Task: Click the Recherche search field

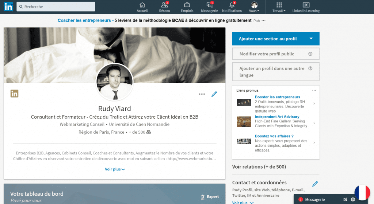Action: point(56,7)
